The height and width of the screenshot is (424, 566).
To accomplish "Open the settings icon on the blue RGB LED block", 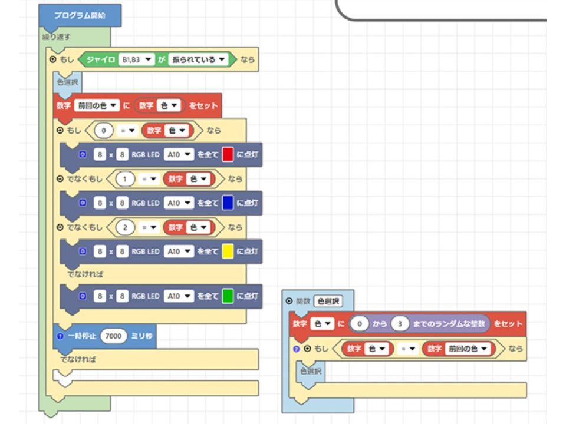I will click(x=83, y=203).
